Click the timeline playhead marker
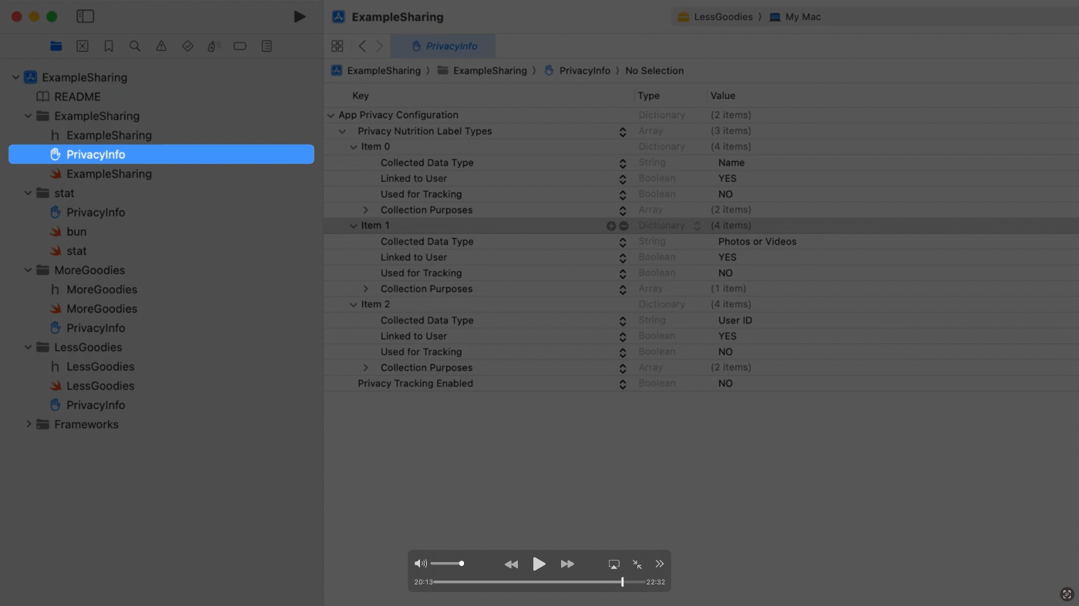 click(x=622, y=582)
